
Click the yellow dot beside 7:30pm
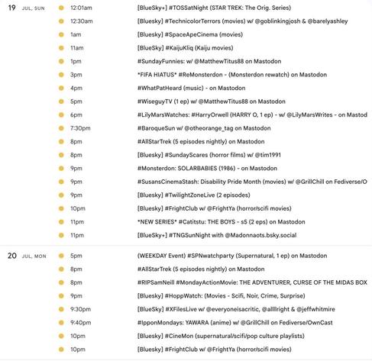coord(61,128)
